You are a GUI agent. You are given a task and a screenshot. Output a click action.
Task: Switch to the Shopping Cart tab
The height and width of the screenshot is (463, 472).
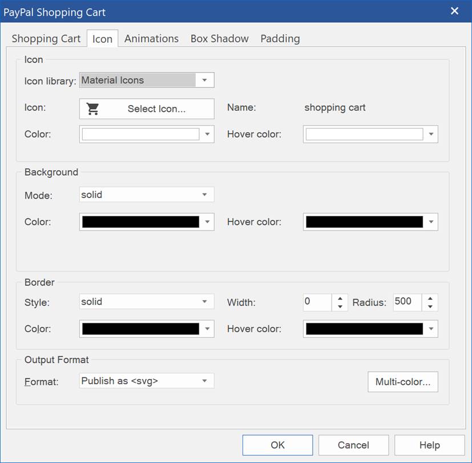pyautogui.click(x=46, y=39)
